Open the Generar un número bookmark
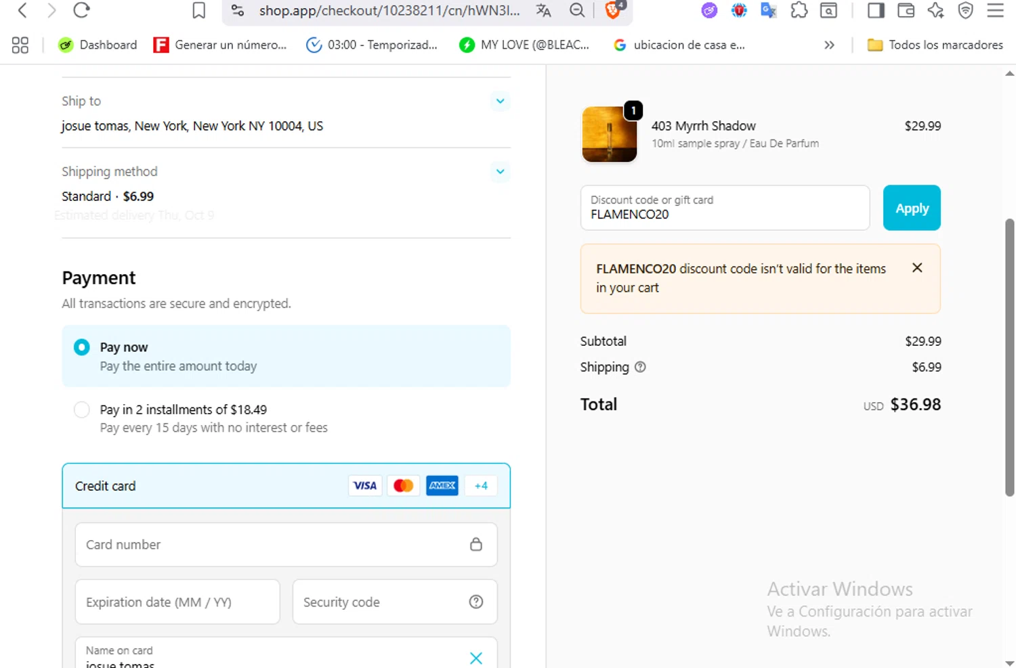 tap(220, 45)
